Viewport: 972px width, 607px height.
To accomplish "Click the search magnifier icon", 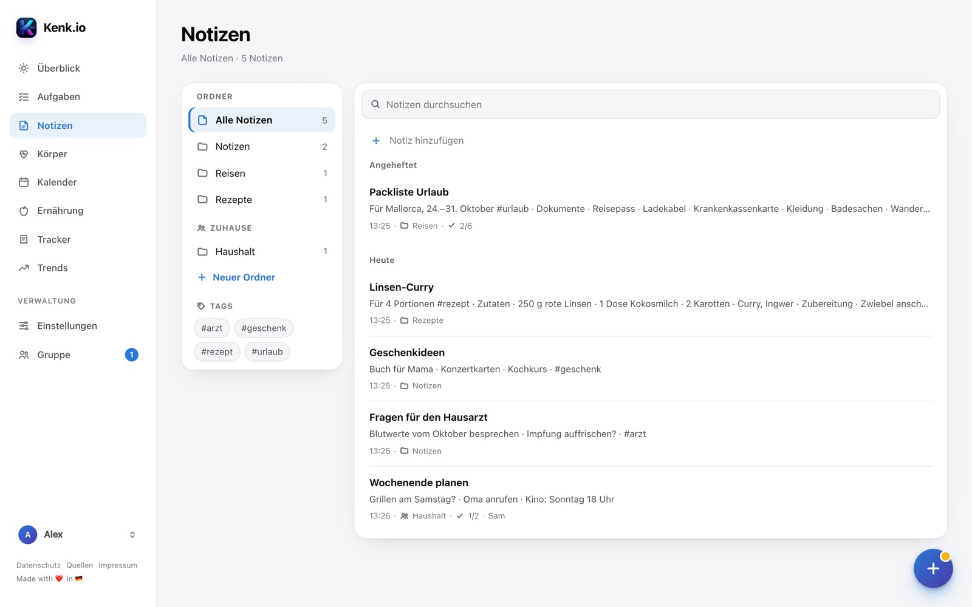I will click(x=375, y=104).
